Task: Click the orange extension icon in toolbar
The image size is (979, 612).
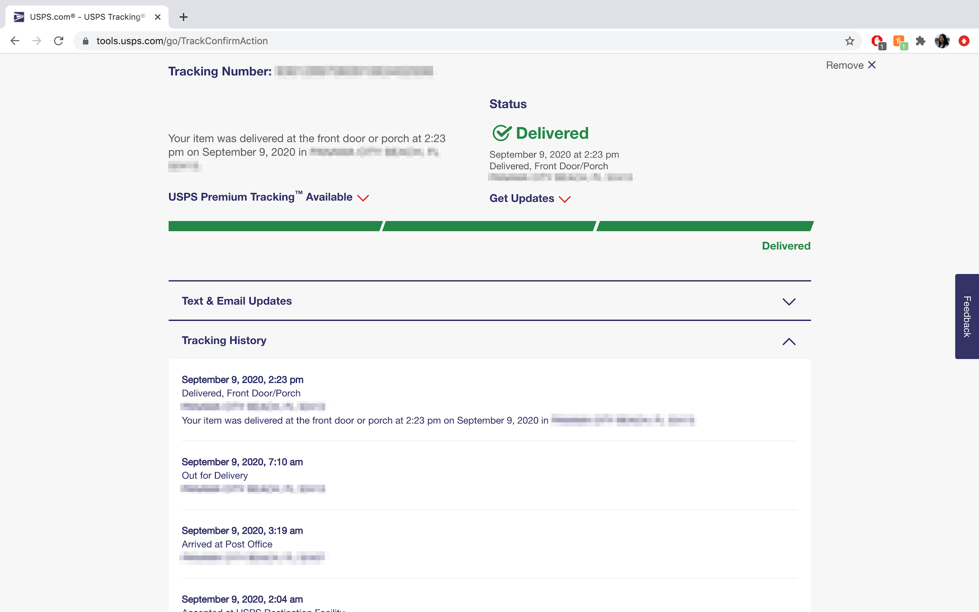Action: [x=899, y=41]
